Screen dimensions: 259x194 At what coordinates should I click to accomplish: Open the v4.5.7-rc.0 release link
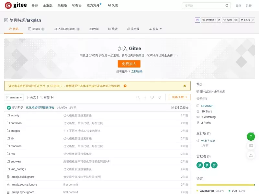coord(208,141)
